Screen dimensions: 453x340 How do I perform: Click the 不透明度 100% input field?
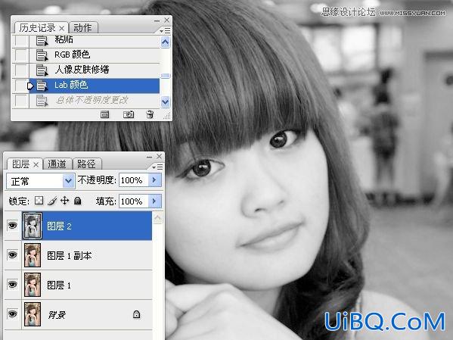[x=133, y=180]
